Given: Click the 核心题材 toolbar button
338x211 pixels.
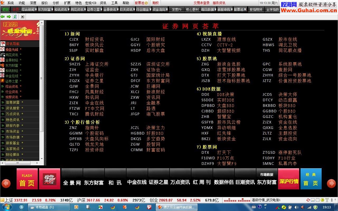Looking at the screenshot, I should tap(192, 9).
